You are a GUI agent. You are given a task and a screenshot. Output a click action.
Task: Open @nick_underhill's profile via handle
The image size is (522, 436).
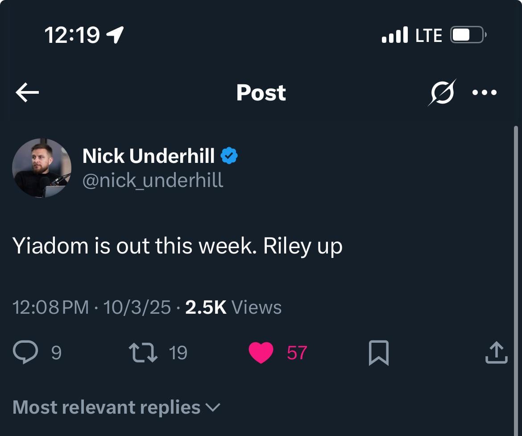154,180
